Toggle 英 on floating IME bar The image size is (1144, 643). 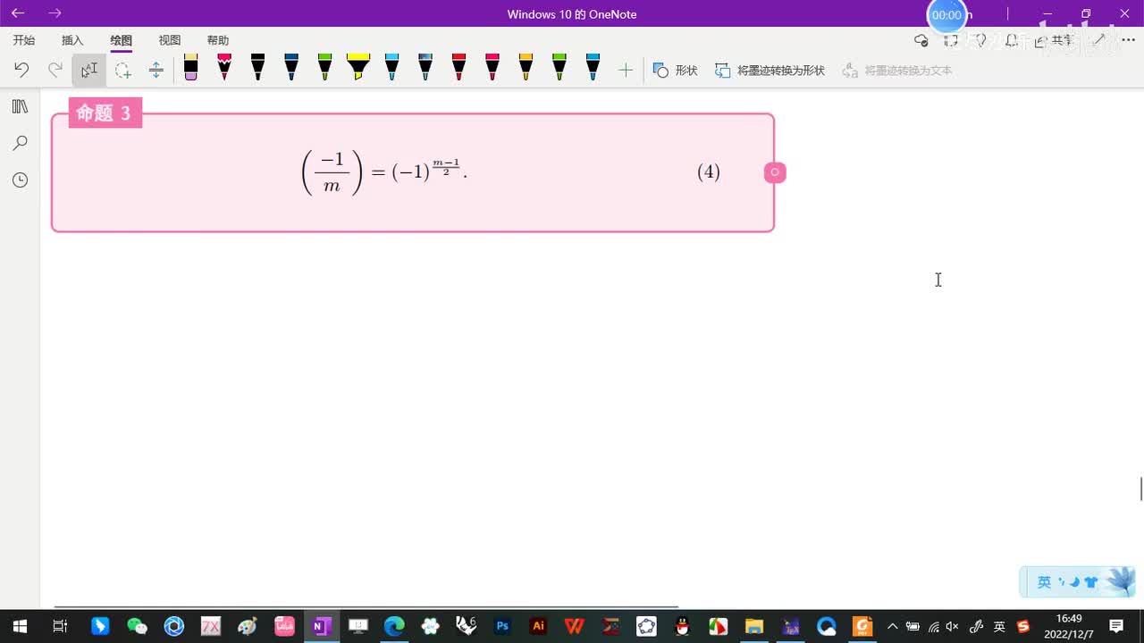click(x=1044, y=582)
